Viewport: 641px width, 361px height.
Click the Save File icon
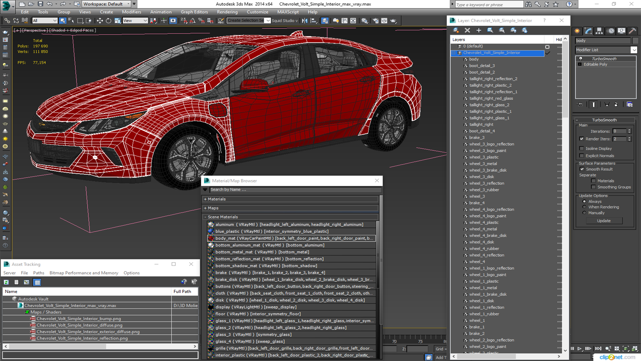[40, 4]
